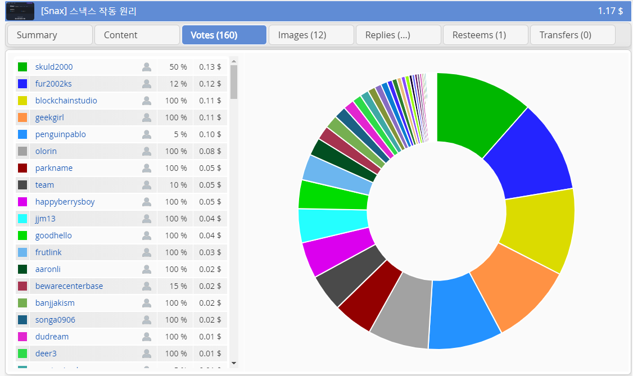Viewport: 633px width, 376px height.
Task: Click the yellow color swatch for blockchainstudio
Action: [x=22, y=101]
